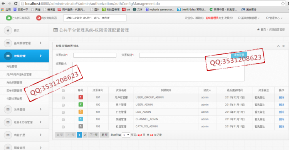This screenshot has width=289, height=150.
Task: Toggle the select-all checkbox in table header
Action: (x=63, y=90)
